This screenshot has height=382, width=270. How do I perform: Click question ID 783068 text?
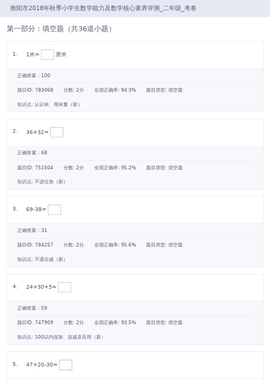pos(35,90)
